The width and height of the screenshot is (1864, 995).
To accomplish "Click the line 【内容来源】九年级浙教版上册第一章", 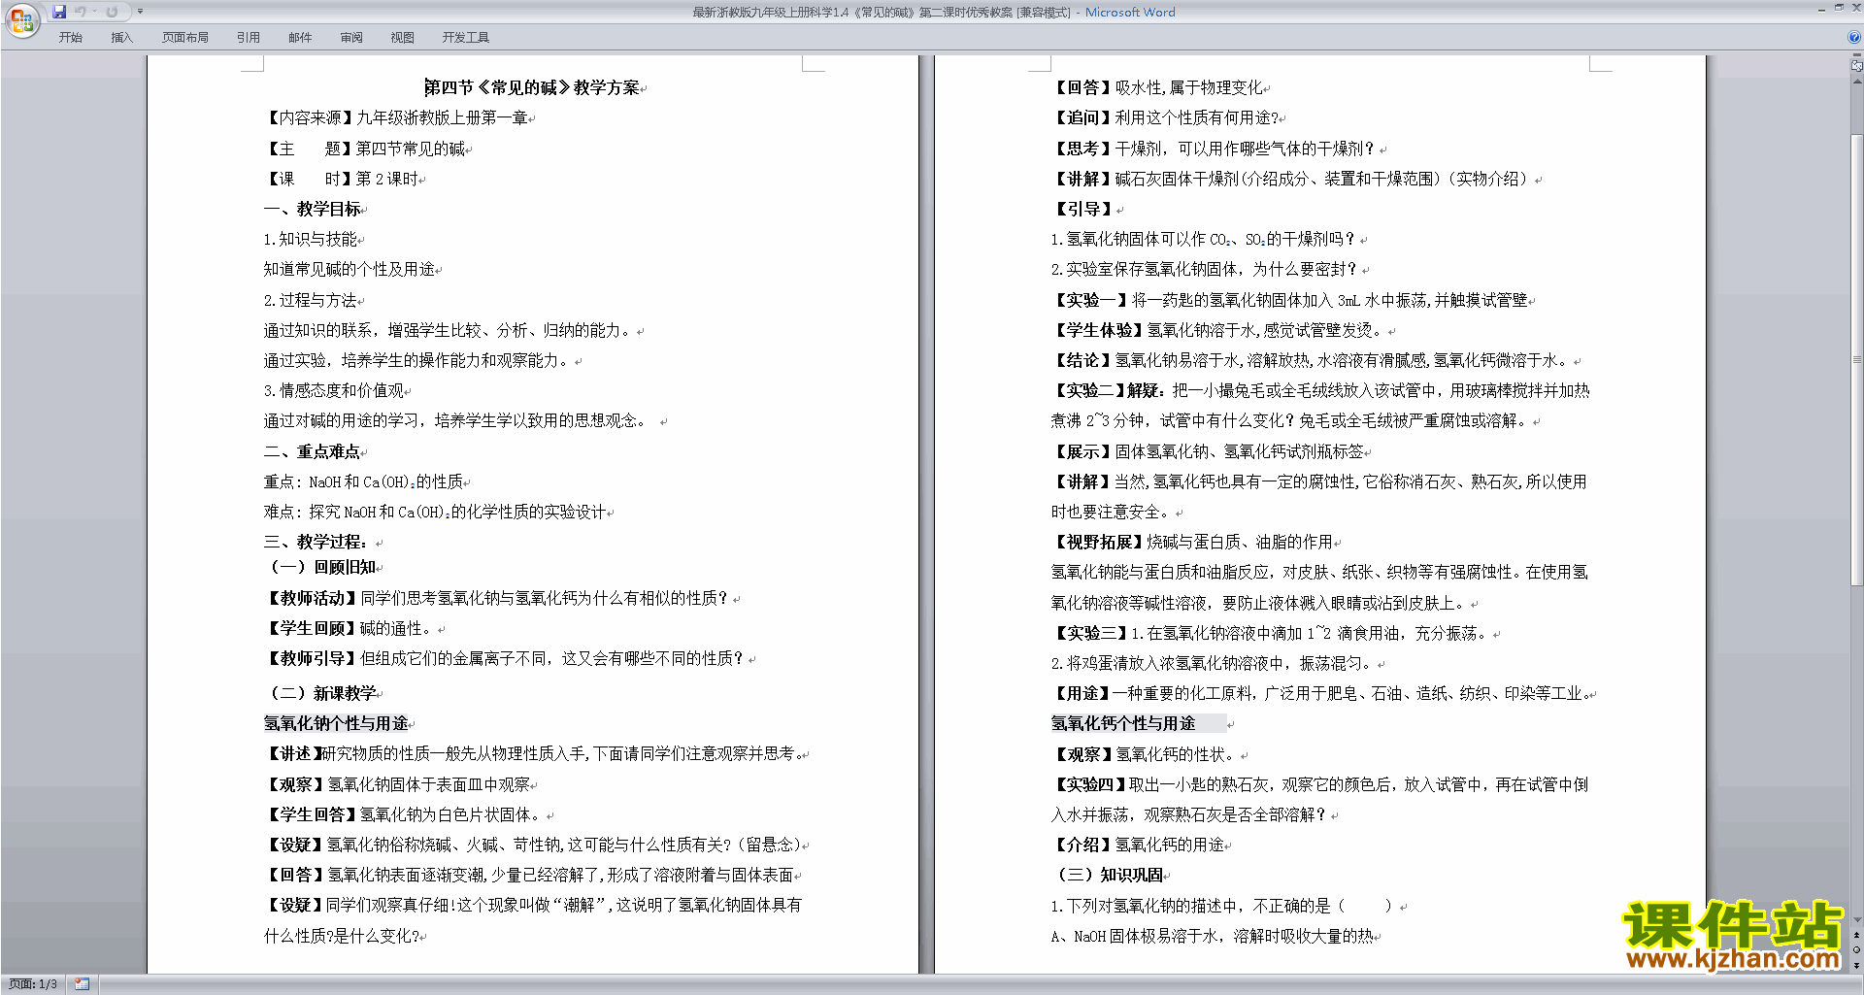I will point(396,117).
